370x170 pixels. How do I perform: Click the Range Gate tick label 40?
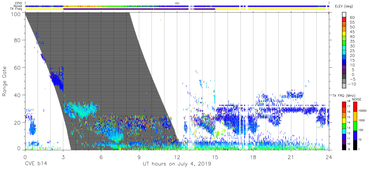pyautogui.click(x=17, y=95)
